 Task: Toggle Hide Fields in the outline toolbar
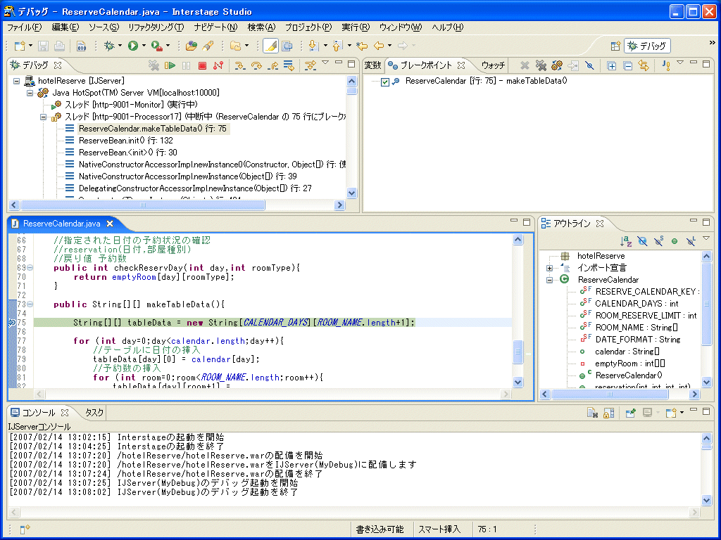641,241
